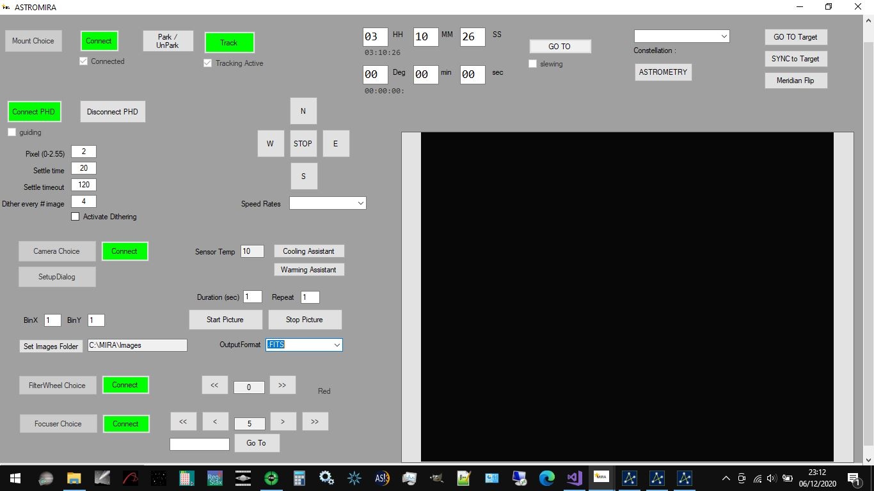Open the notification center icon
Image resolution: width=874 pixels, height=491 pixels.
854,478
